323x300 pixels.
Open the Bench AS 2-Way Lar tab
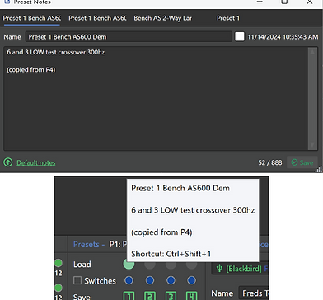pyautogui.click(x=162, y=18)
